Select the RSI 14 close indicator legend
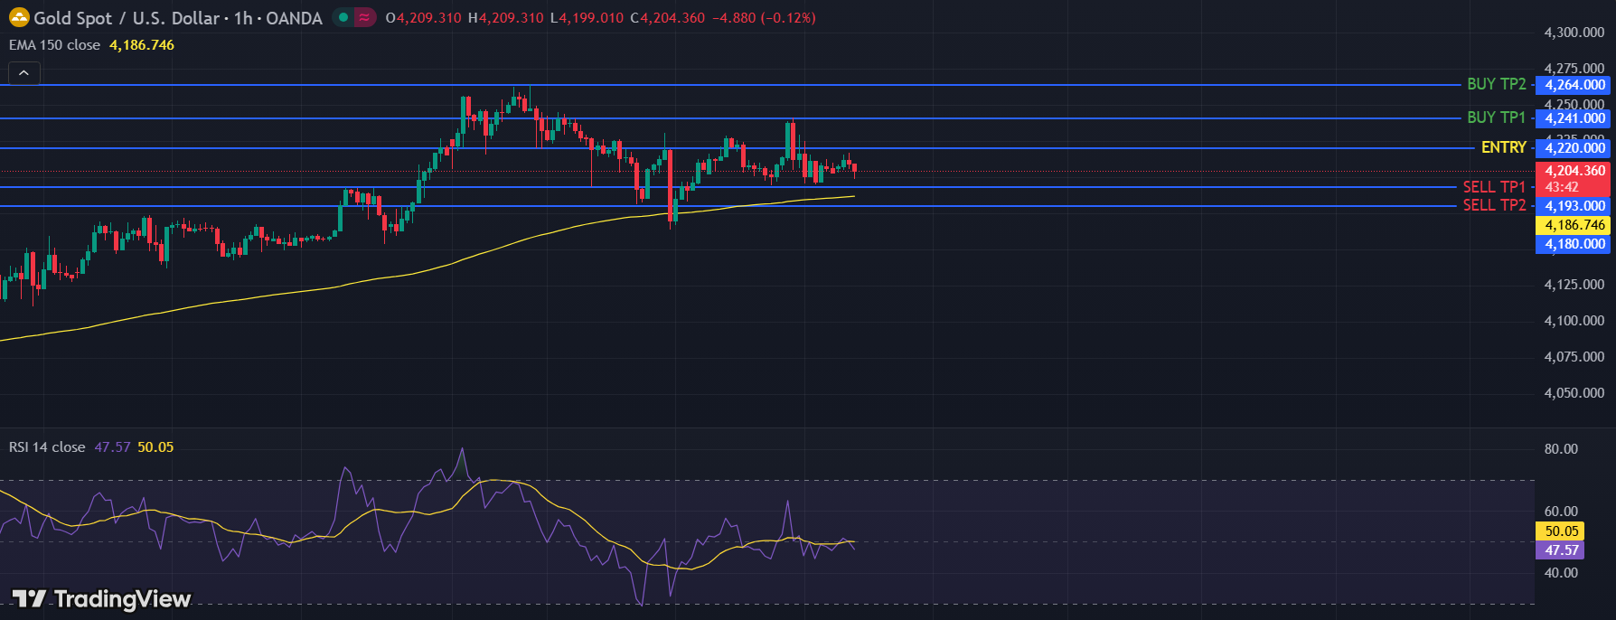Screen dimensions: 1616x620 47,447
